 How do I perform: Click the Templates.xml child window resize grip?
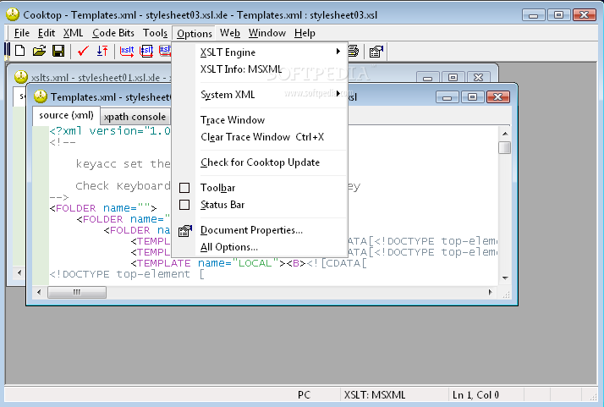[x=506, y=294]
